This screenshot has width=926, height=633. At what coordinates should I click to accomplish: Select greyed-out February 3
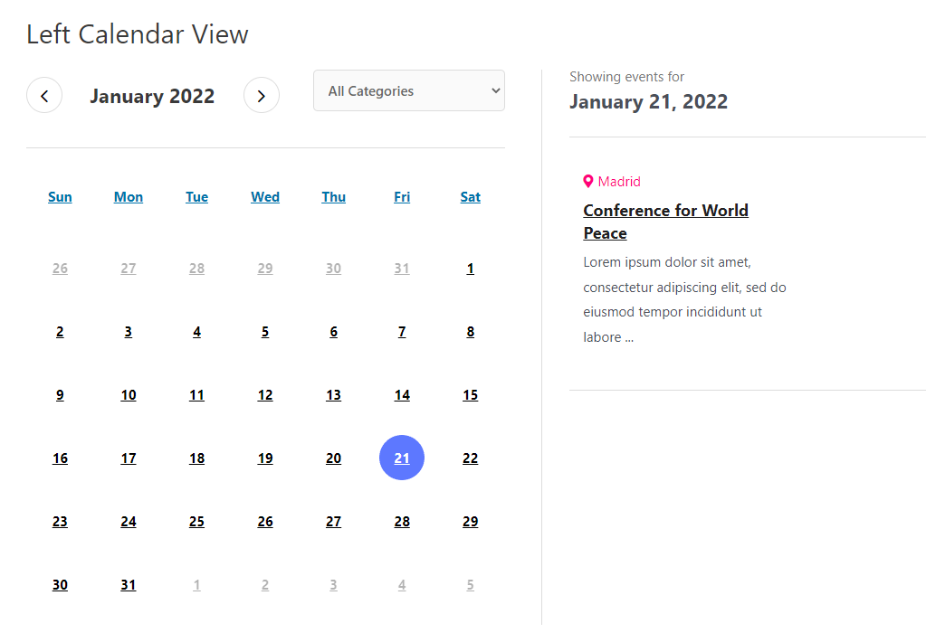tap(334, 585)
